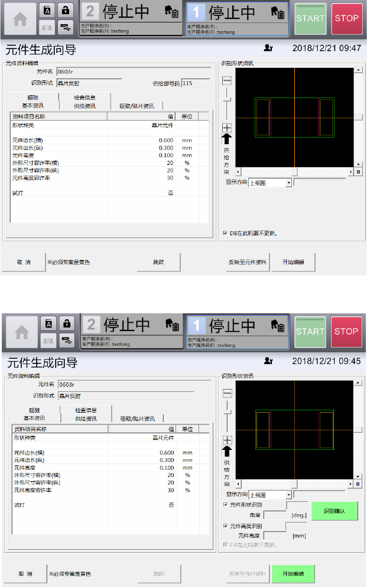
Task: Select 元件边长(横) 0.600 row, 09:47 screen
Action: pyautogui.click(x=109, y=140)
